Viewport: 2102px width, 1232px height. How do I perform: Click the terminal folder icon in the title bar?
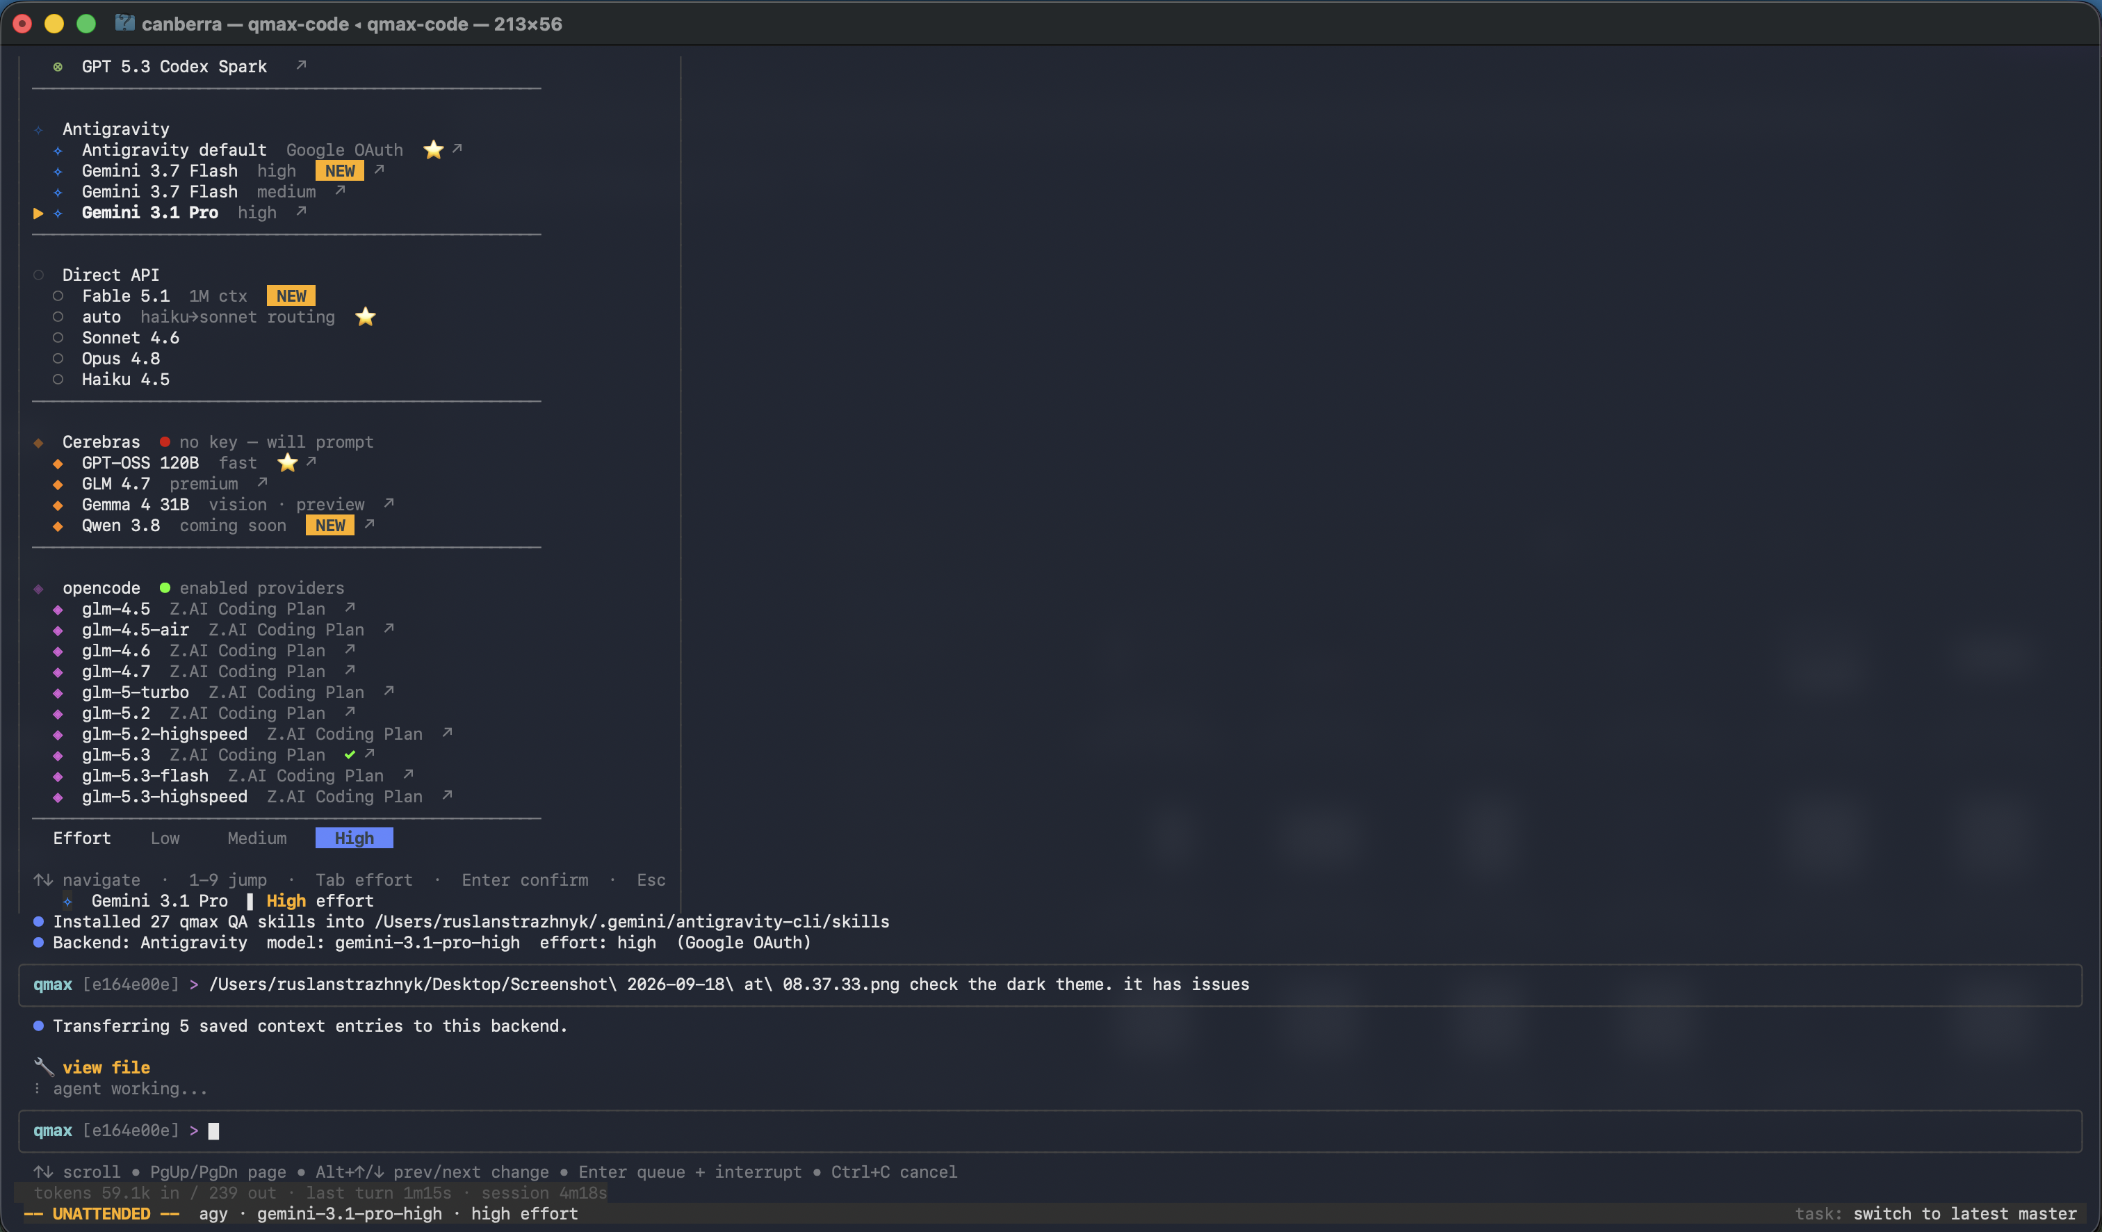point(124,22)
